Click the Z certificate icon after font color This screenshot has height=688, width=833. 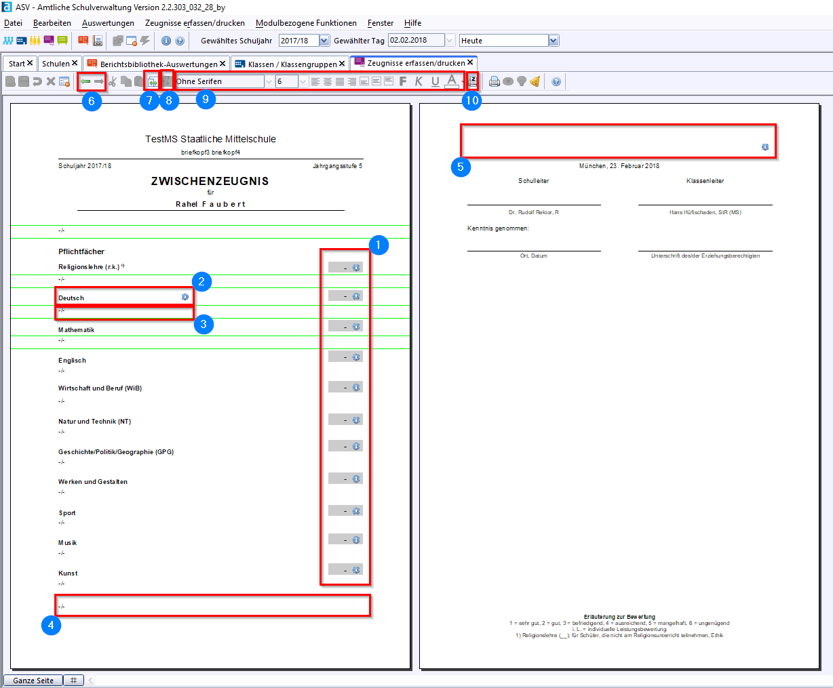473,81
